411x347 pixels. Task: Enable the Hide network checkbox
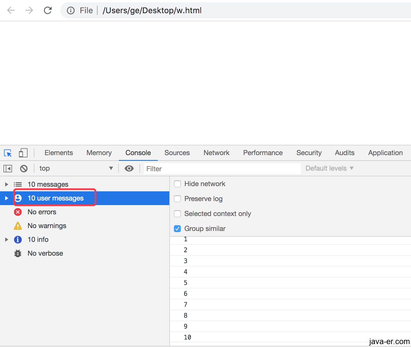tap(177, 184)
